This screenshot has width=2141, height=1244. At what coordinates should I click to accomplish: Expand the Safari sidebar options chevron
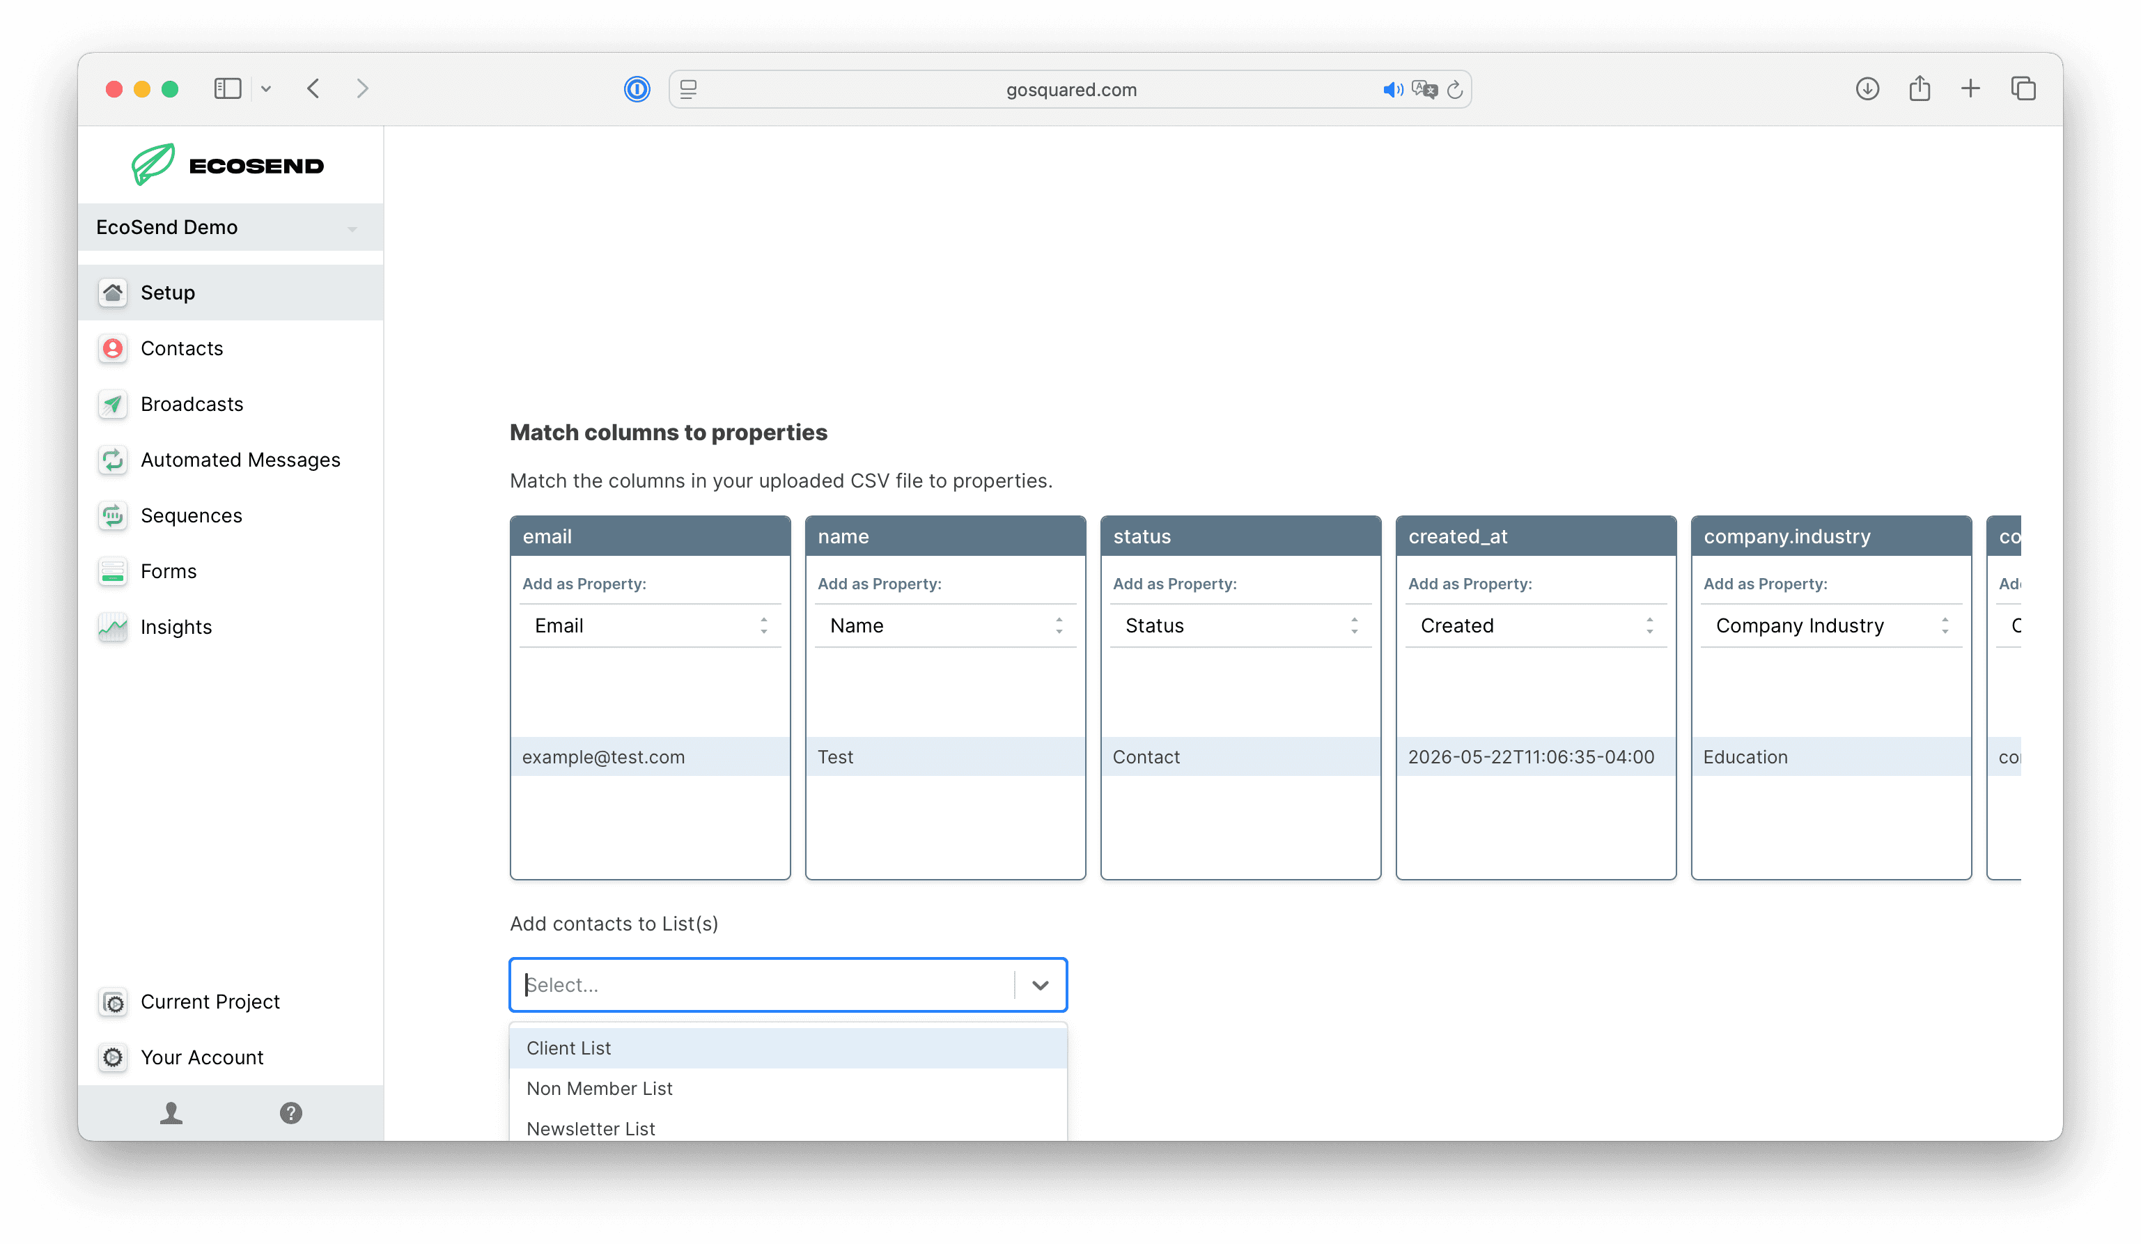click(266, 88)
